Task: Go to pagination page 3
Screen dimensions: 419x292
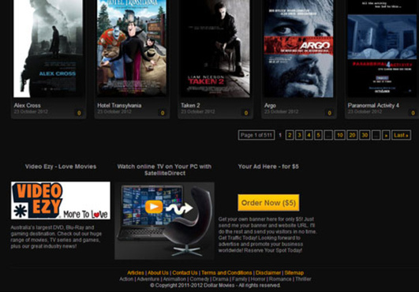Action: 299,135
